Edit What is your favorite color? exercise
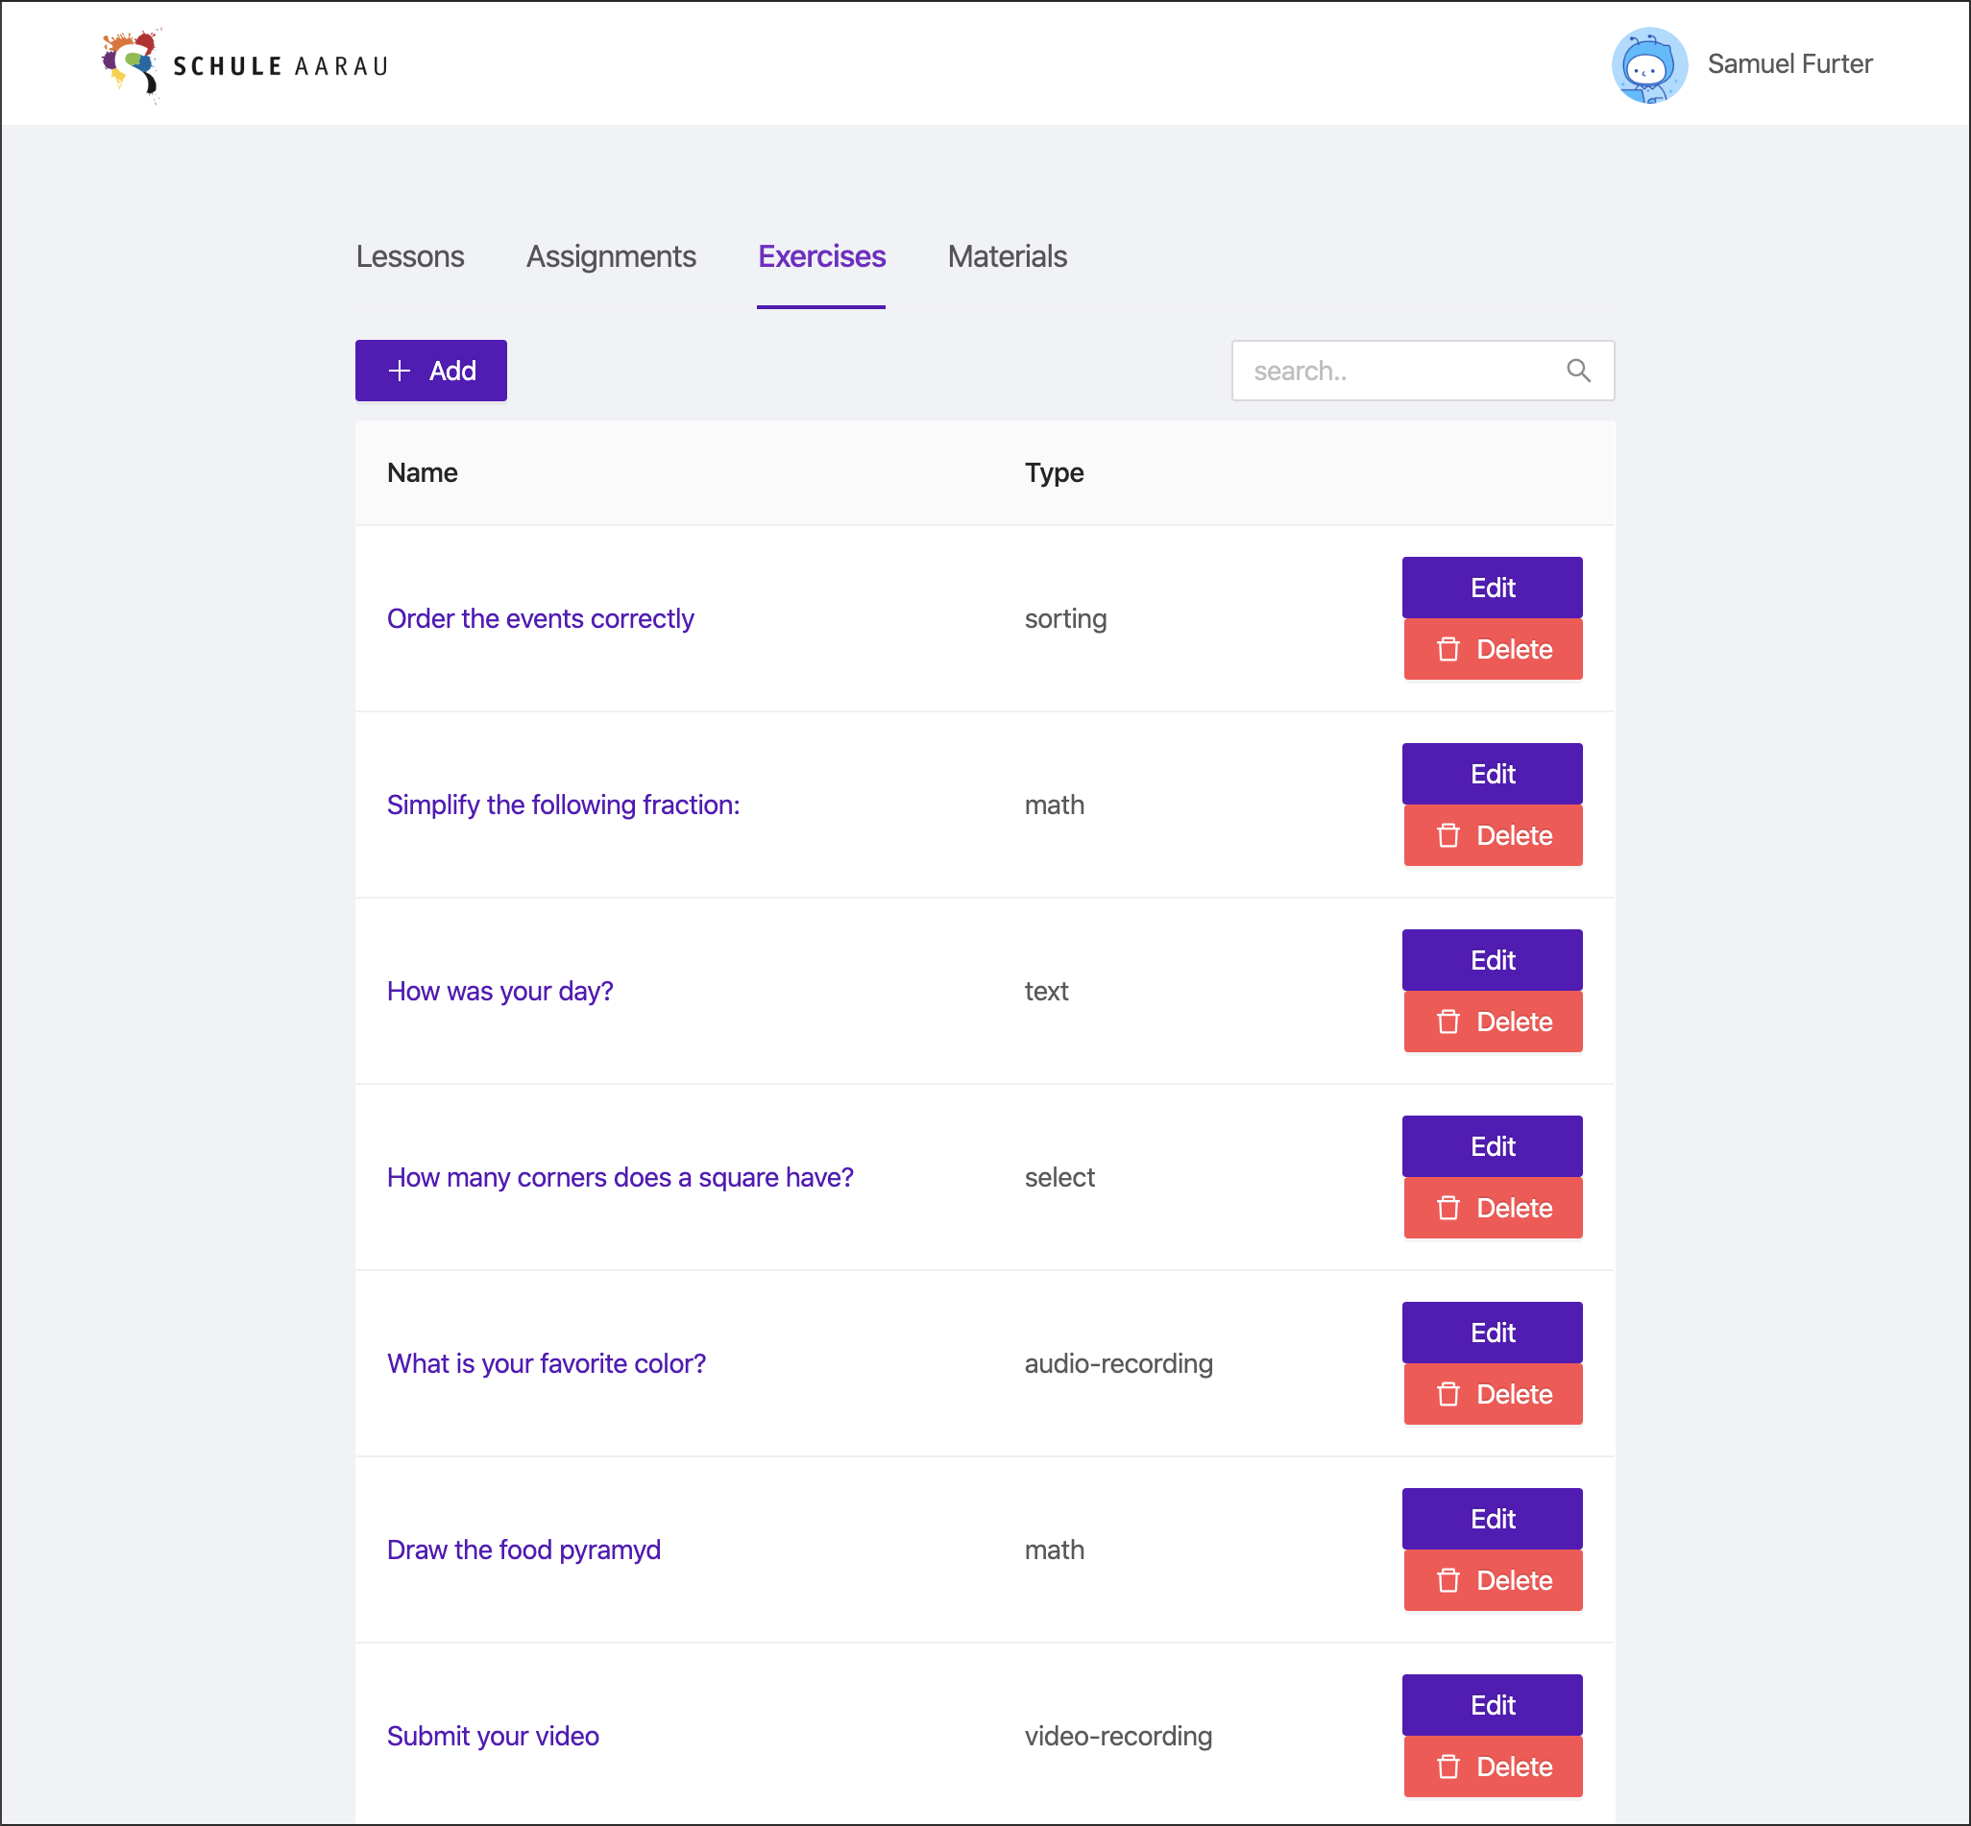The width and height of the screenshot is (1971, 1826). click(x=1493, y=1333)
